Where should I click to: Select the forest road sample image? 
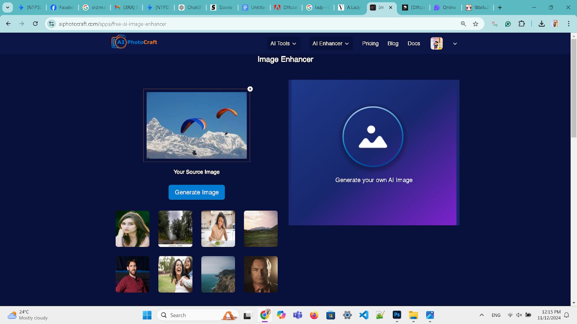(175, 229)
